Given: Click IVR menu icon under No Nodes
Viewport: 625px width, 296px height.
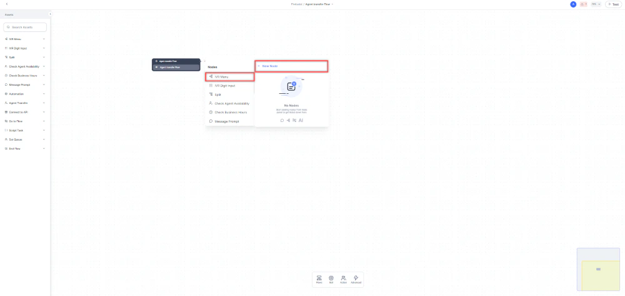Looking at the screenshot, I should 288,120.
